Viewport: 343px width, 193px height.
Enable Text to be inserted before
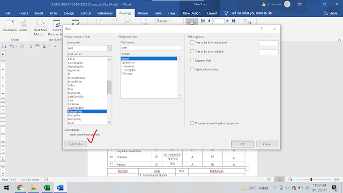point(192,42)
